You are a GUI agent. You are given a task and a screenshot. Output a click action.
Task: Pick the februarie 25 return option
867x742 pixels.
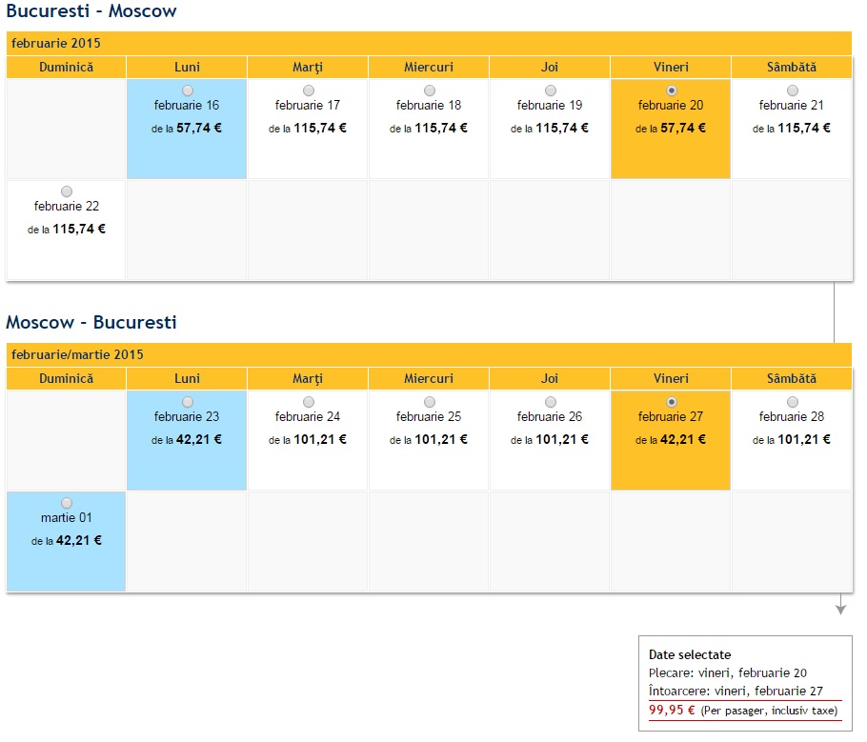coord(429,402)
